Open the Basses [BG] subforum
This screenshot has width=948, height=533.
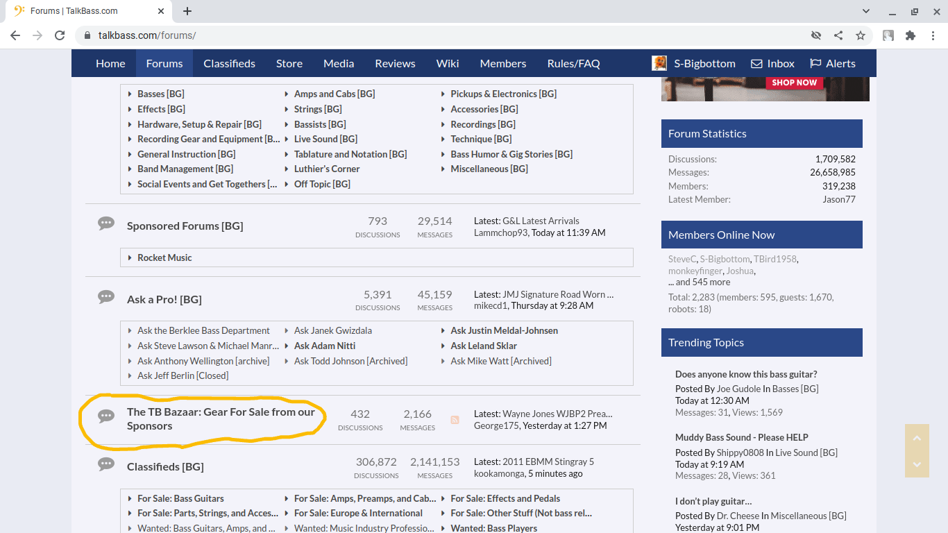click(x=161, y=94)
